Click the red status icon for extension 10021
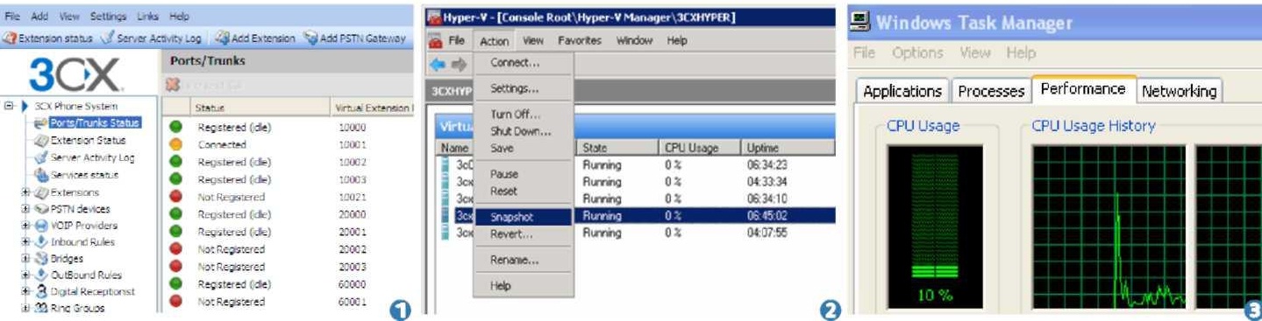Screen dimensions: 1262x321 click(175, 197)
